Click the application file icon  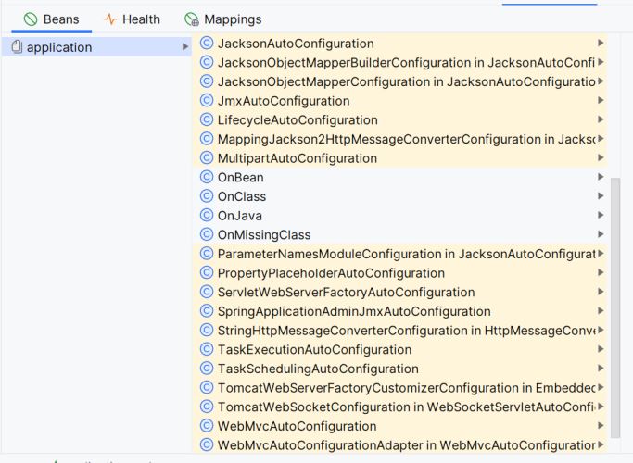point(17,47)
